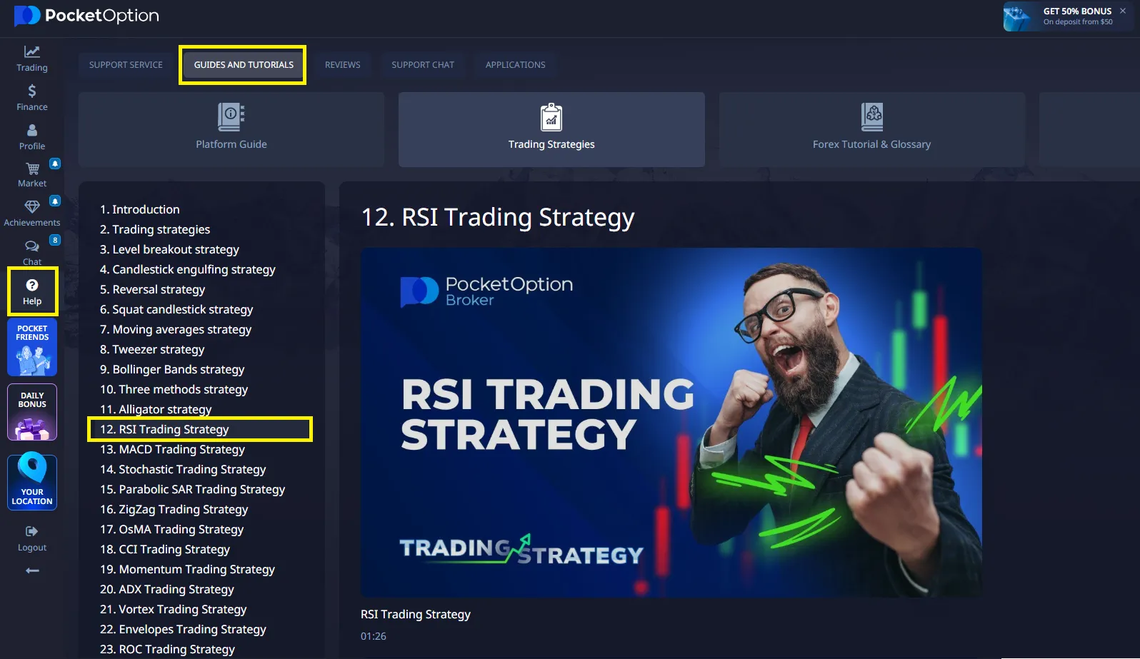Open 5. Reversal strategy
Viewport: 1140px width, 659px height.
[153, 289]
